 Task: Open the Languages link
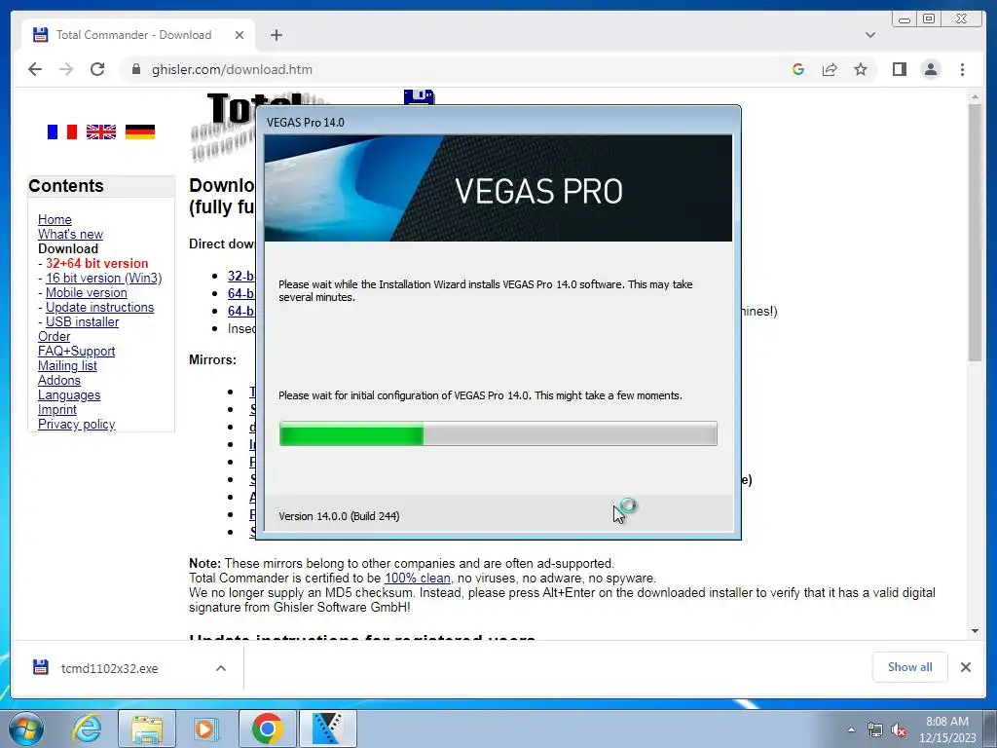tap(69, 395)
